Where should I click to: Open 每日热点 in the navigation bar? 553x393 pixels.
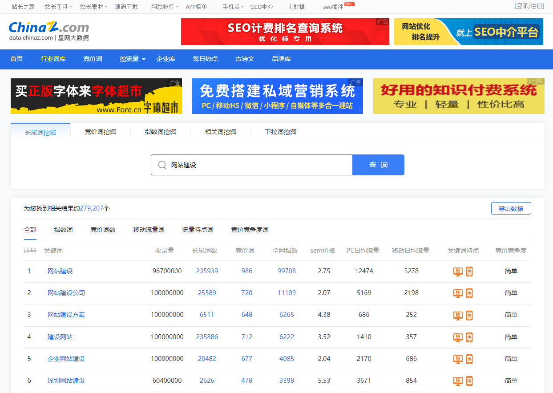[x=205, y=59]
